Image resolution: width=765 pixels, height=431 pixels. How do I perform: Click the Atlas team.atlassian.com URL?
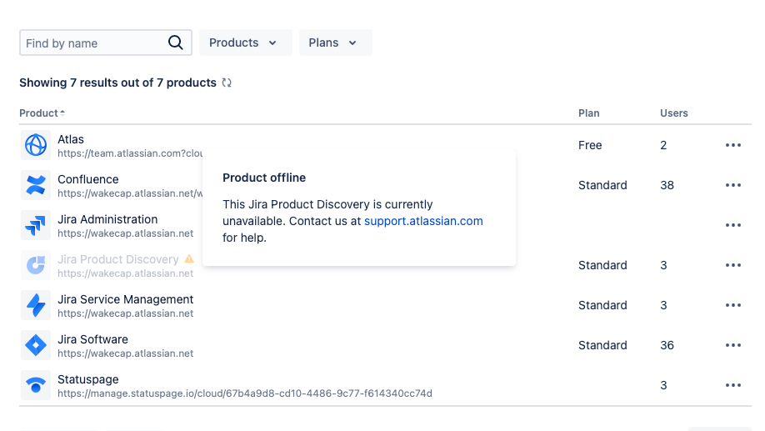click(130, 153)
